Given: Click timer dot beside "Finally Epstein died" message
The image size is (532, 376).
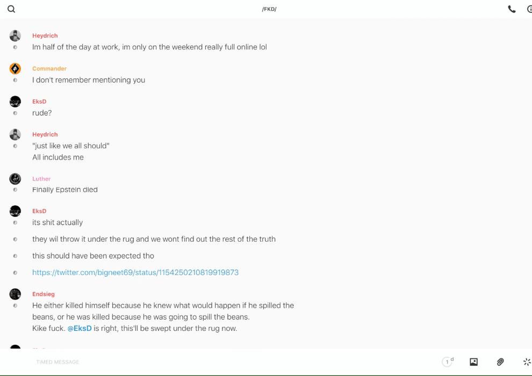Looking at the screenshot, I should 15,190.
